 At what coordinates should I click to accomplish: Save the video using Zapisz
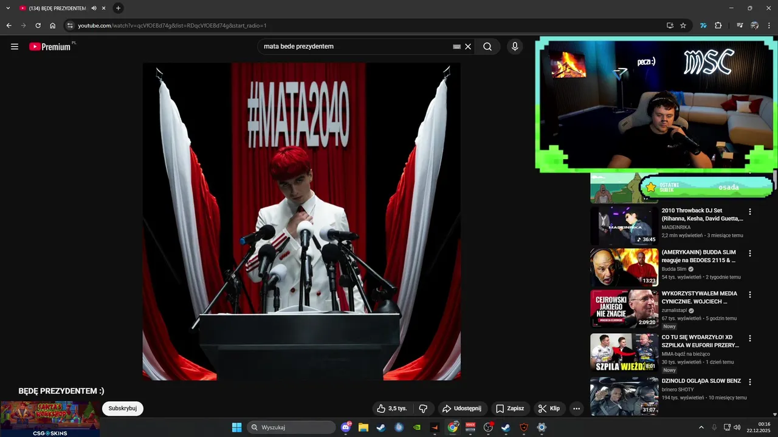510,408
